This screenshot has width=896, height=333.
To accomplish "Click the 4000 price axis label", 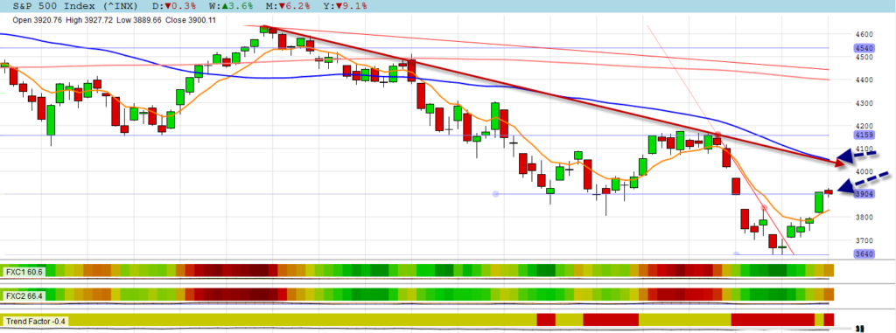I will point(864,172).
